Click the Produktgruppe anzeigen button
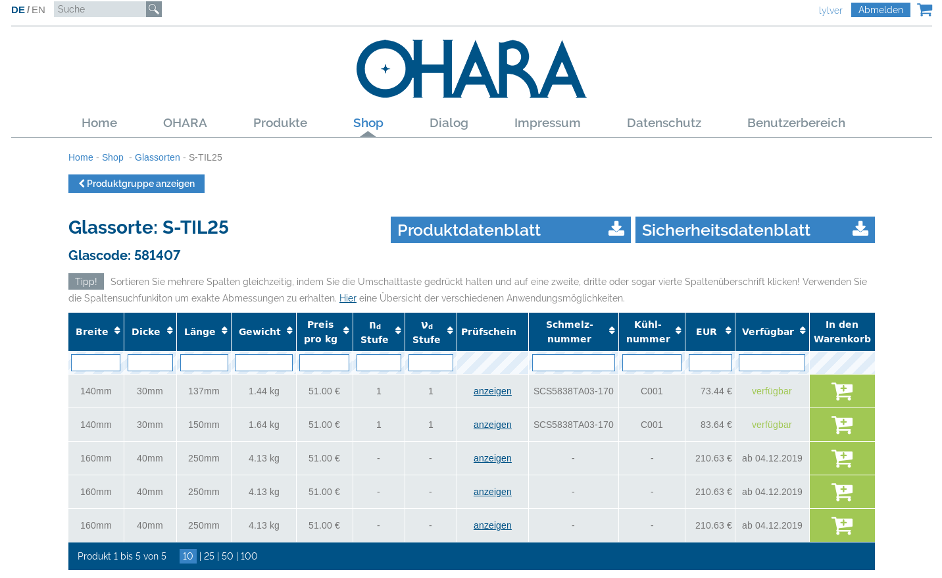 pyautogui.click(x=136, y=184)
